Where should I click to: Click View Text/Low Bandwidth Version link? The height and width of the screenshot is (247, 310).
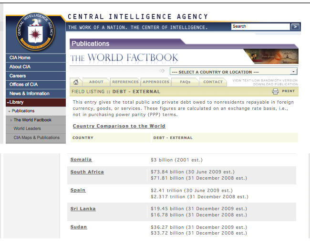pos(265,80)
